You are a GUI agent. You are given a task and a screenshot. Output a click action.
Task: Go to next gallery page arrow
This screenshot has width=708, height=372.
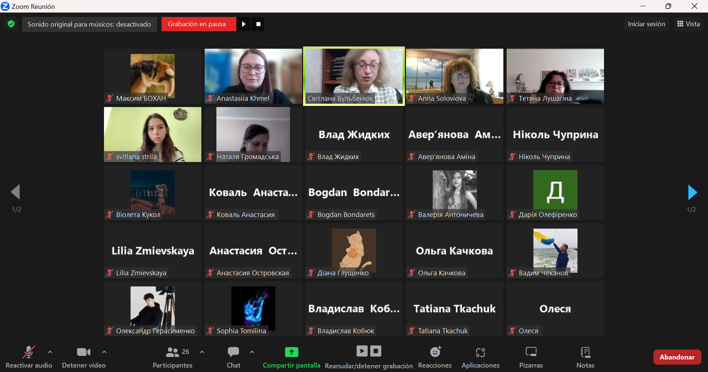pos(692,192)
